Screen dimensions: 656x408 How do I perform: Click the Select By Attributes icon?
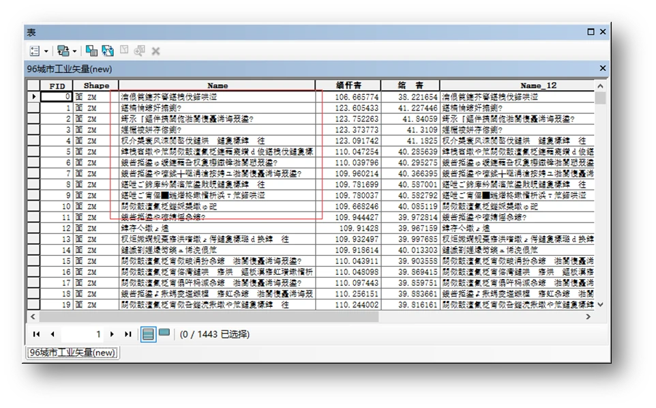pyautogui.click(x=91, y=51)
